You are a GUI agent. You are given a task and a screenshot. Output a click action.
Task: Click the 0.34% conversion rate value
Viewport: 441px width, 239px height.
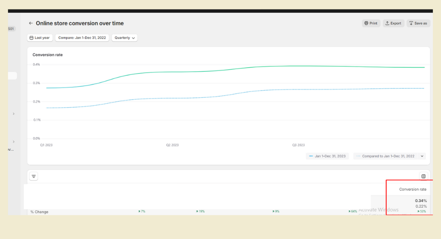coord(420,200)
